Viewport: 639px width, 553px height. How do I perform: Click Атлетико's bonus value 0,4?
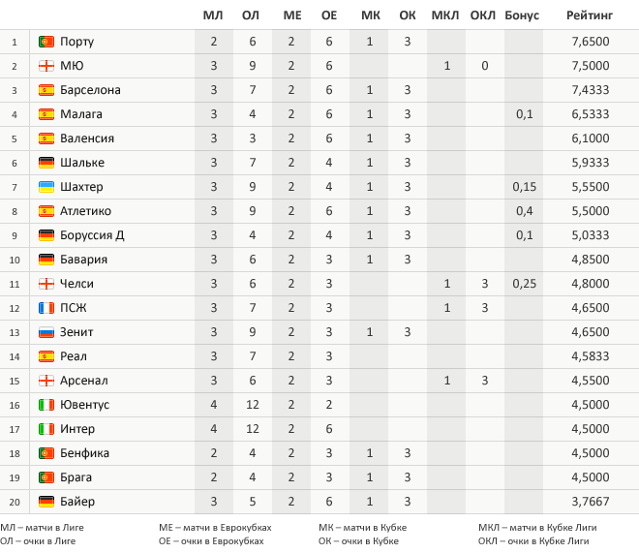coord(524,211)
